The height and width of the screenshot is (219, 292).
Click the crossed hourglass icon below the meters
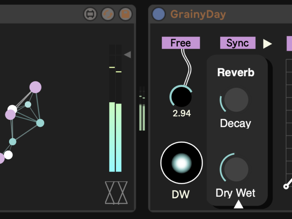pyautogui.click(x=116, y=192)
